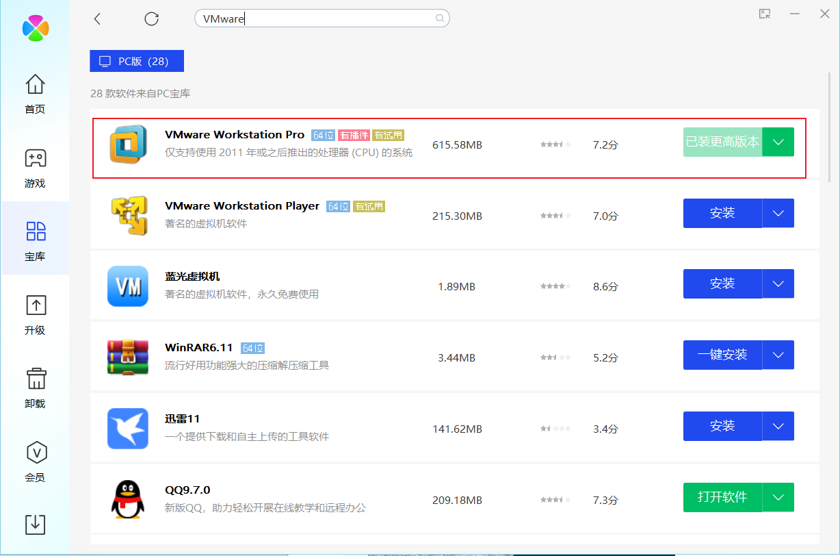The height and width of the screenshot is (556, 840).
Task: Click the 8.6分 score text
Action: [x=605, y=286]
